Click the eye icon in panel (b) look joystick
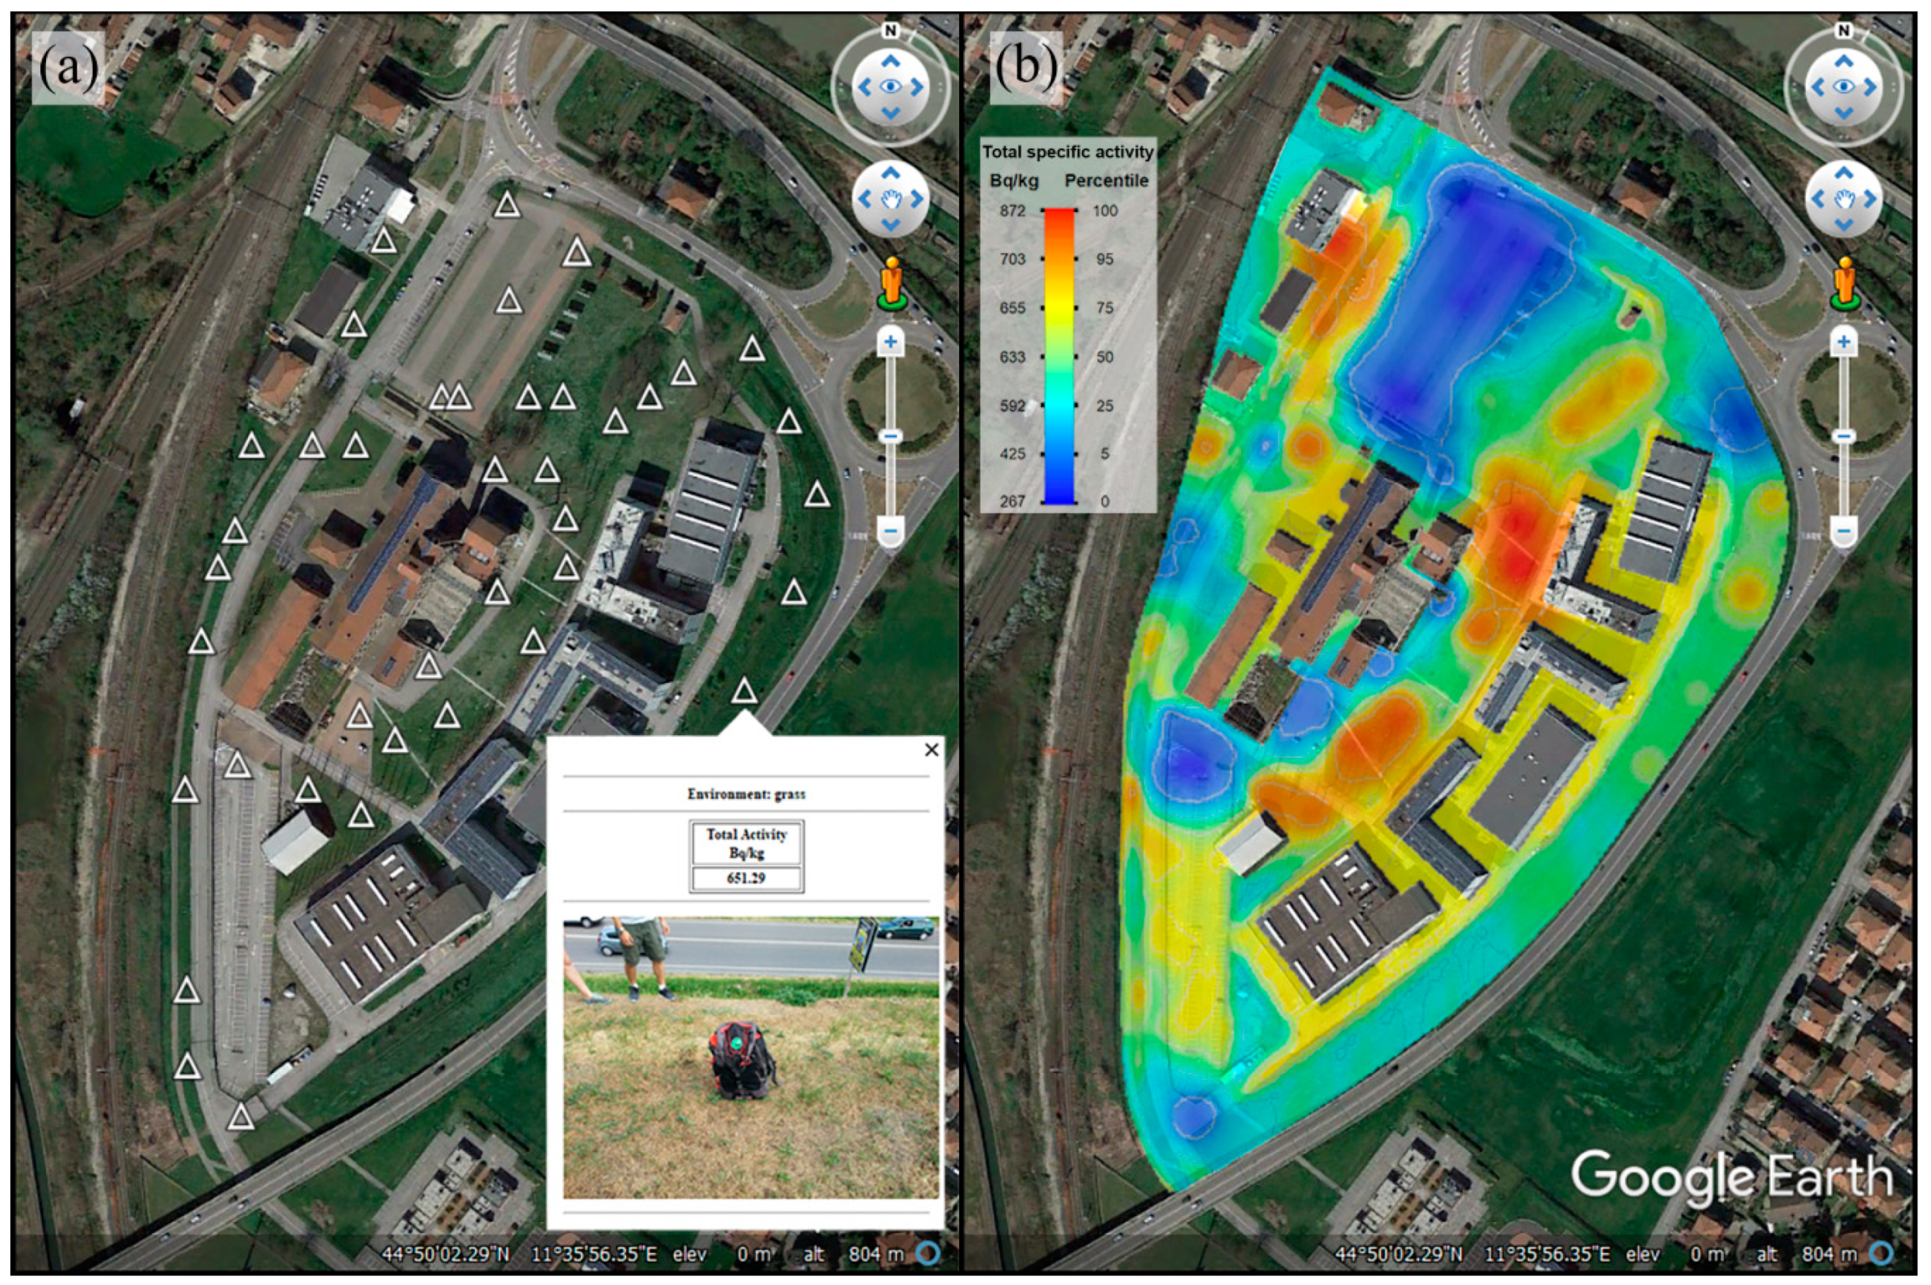The height and width of the screenshot is (1285, 1931). tap(1843, 86)
